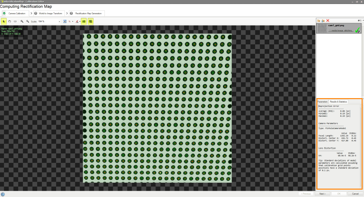364x197 pixels.
Task: Open the media\image_stitching path link
Action: coord(341,31)
